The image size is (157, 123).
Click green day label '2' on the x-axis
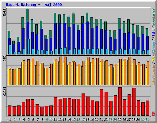coord(15,120)
